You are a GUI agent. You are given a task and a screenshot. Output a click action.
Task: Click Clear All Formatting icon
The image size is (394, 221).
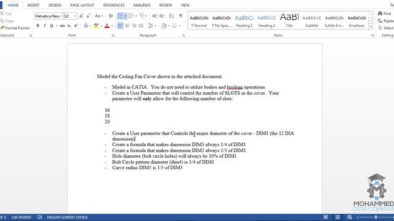[111, 16]
